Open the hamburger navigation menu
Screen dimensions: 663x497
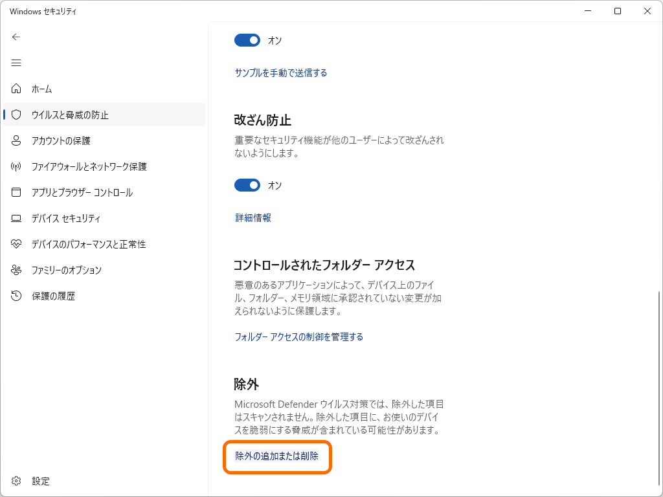pos(16,63)
